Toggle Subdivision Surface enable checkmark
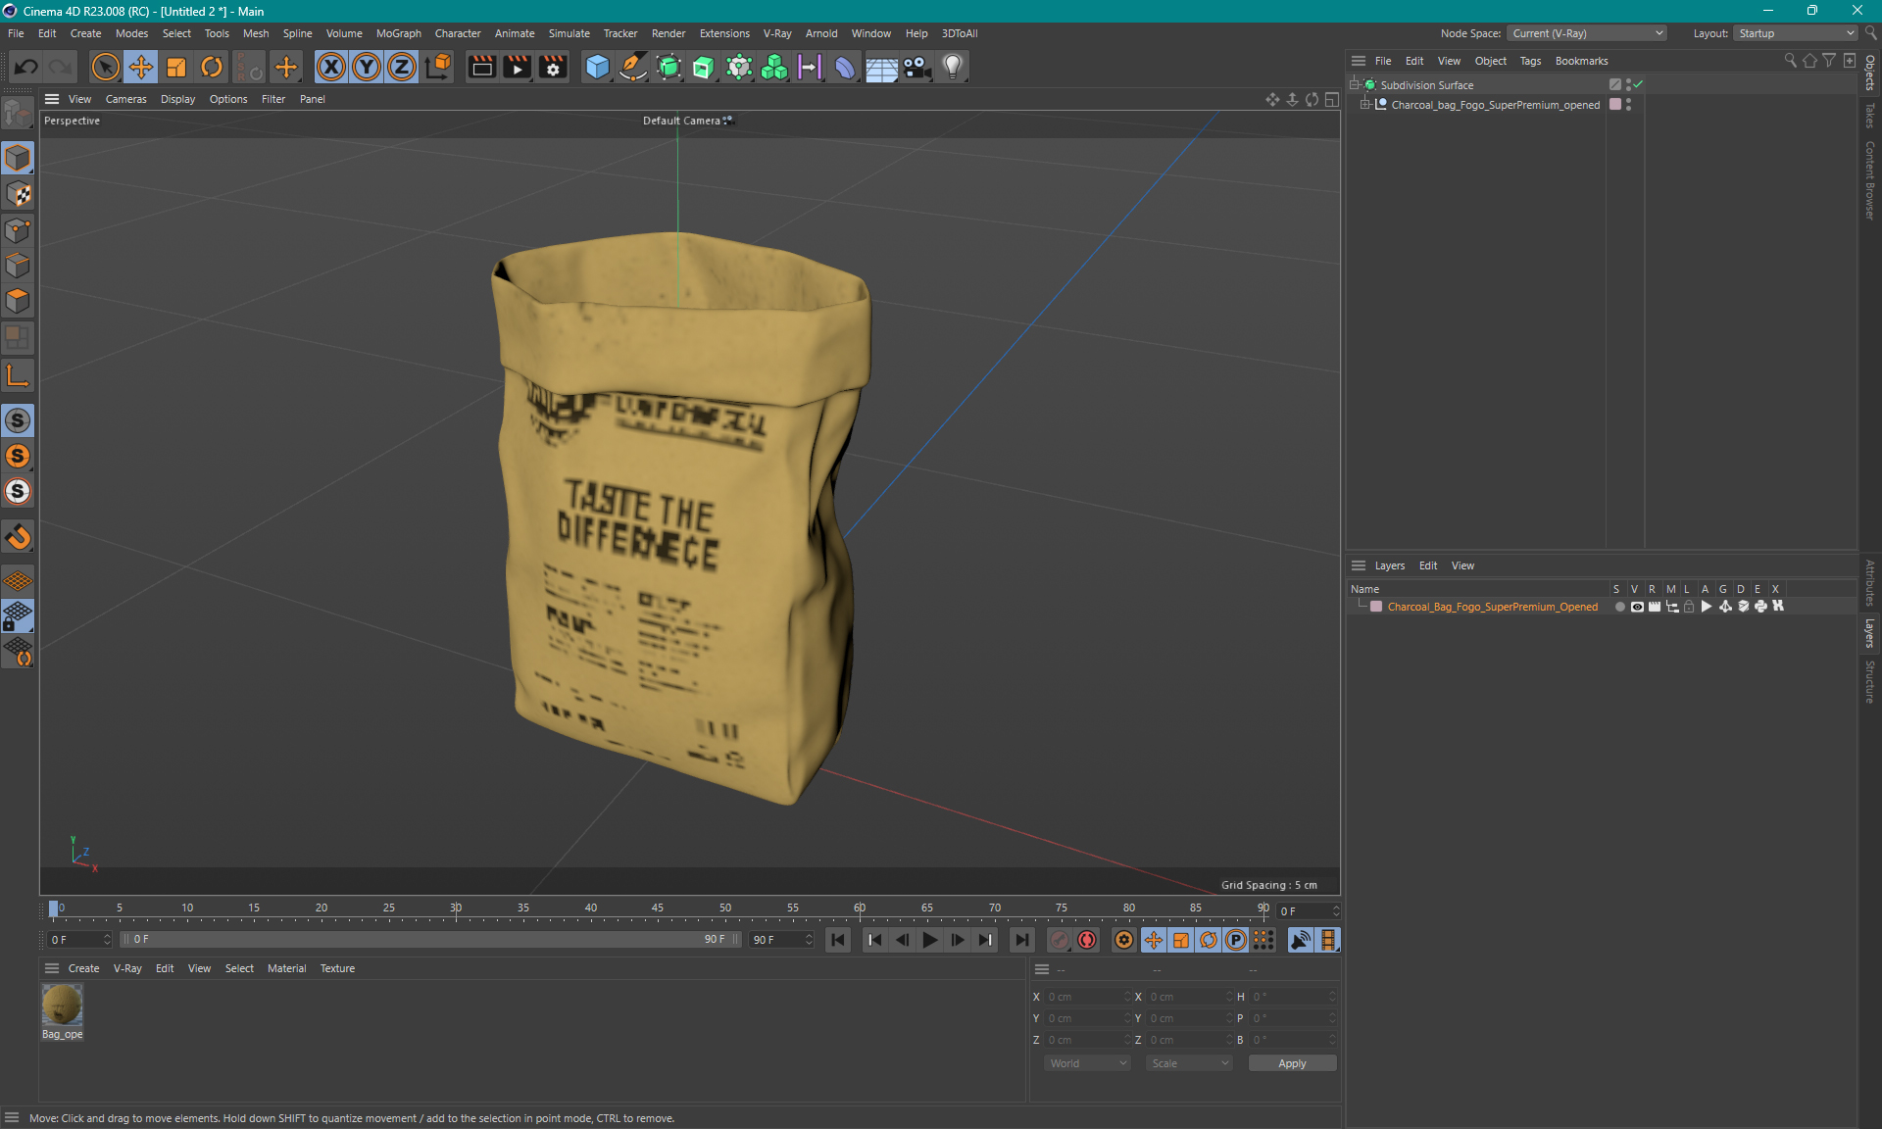1882x1129 pixels. click(x=1638, y=84)
